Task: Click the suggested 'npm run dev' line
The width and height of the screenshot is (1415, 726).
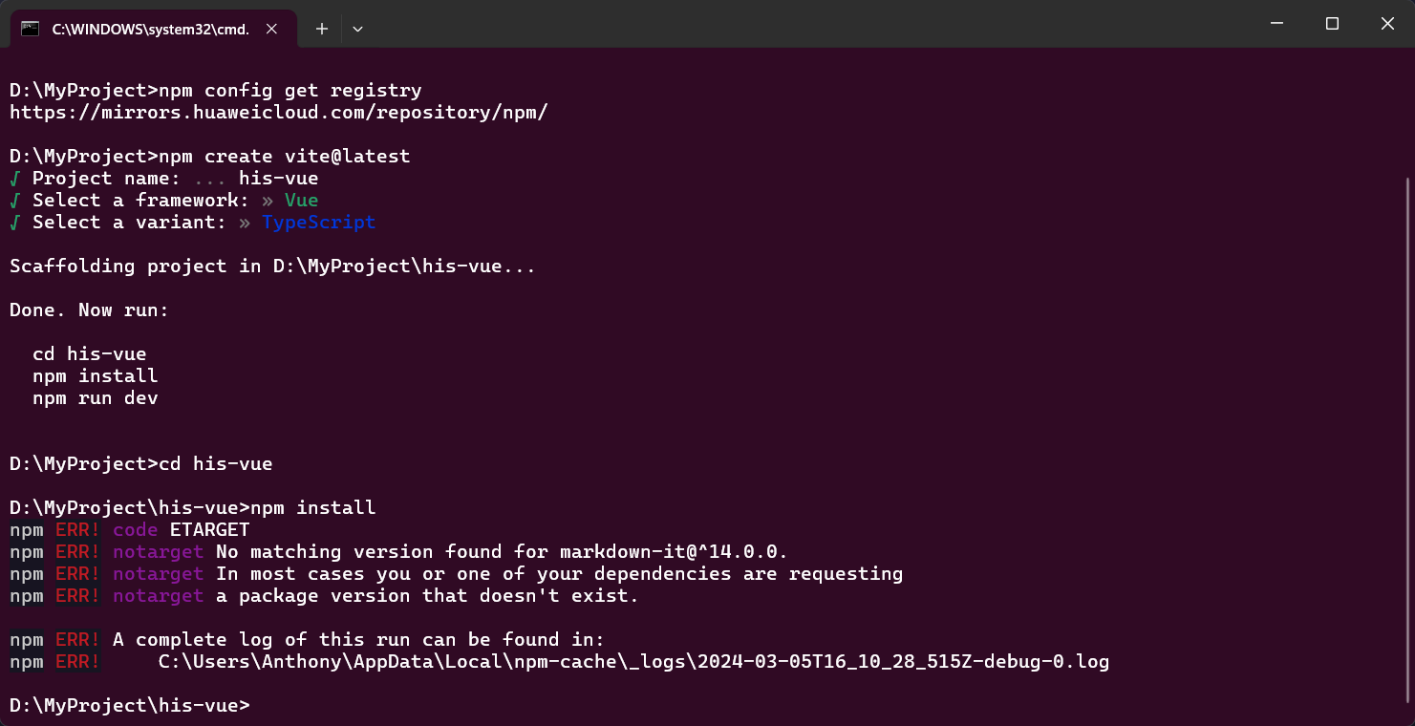Action: pyautogui.click(x=96, y=398)
